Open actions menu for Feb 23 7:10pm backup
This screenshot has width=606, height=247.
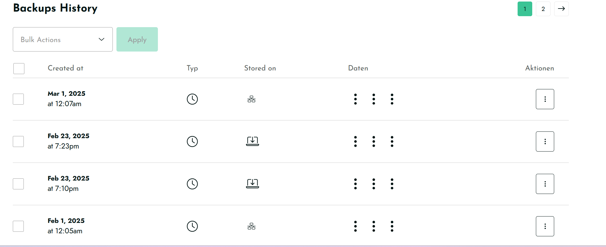click(x=545, y=184)
